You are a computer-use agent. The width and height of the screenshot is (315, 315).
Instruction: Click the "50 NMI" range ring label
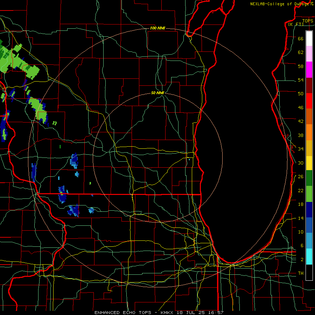tap(157, 93)
